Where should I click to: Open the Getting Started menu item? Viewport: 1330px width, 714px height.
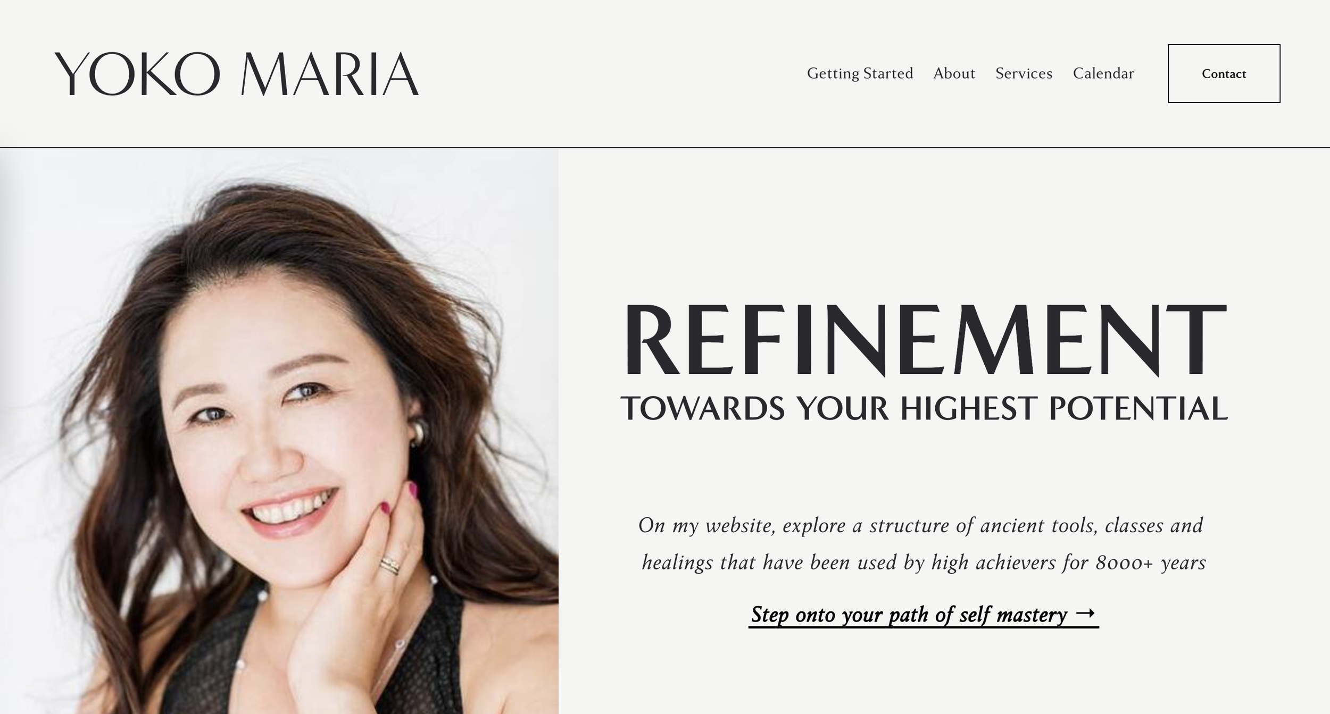860,73
